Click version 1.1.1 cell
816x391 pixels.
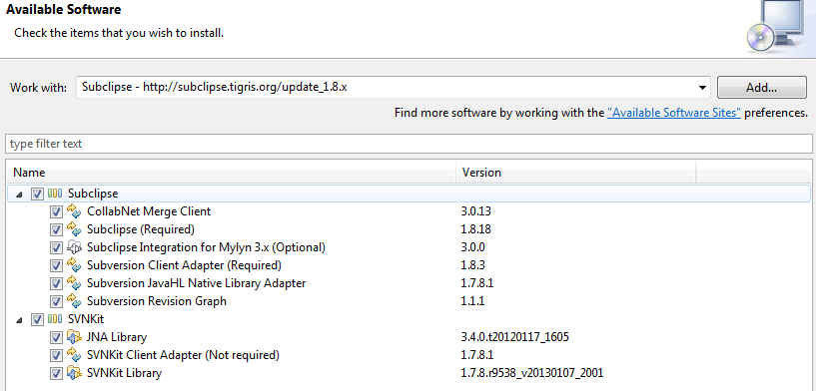(473, 301)
